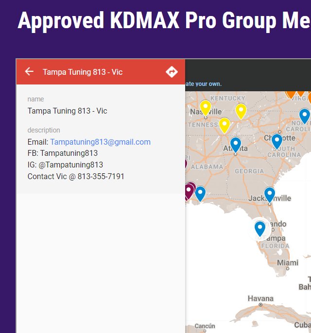Click the blue pin at Atlanta
Image resolution: width=311 pixels, height=333 pixels.
[236, 145]
